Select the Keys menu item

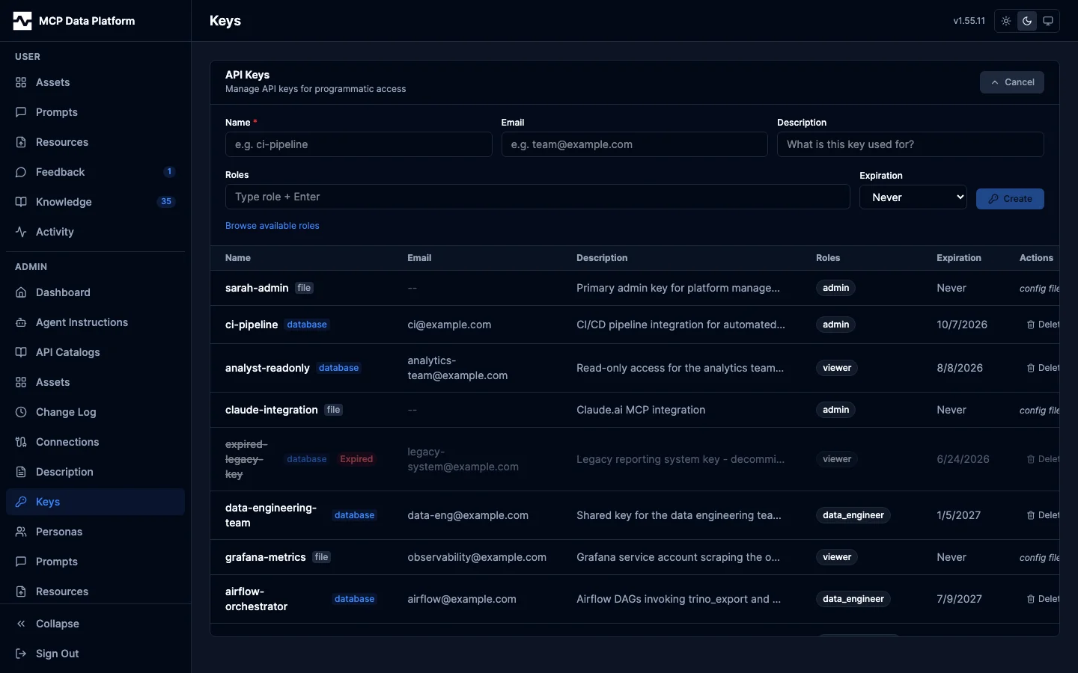tap(95, 502)
